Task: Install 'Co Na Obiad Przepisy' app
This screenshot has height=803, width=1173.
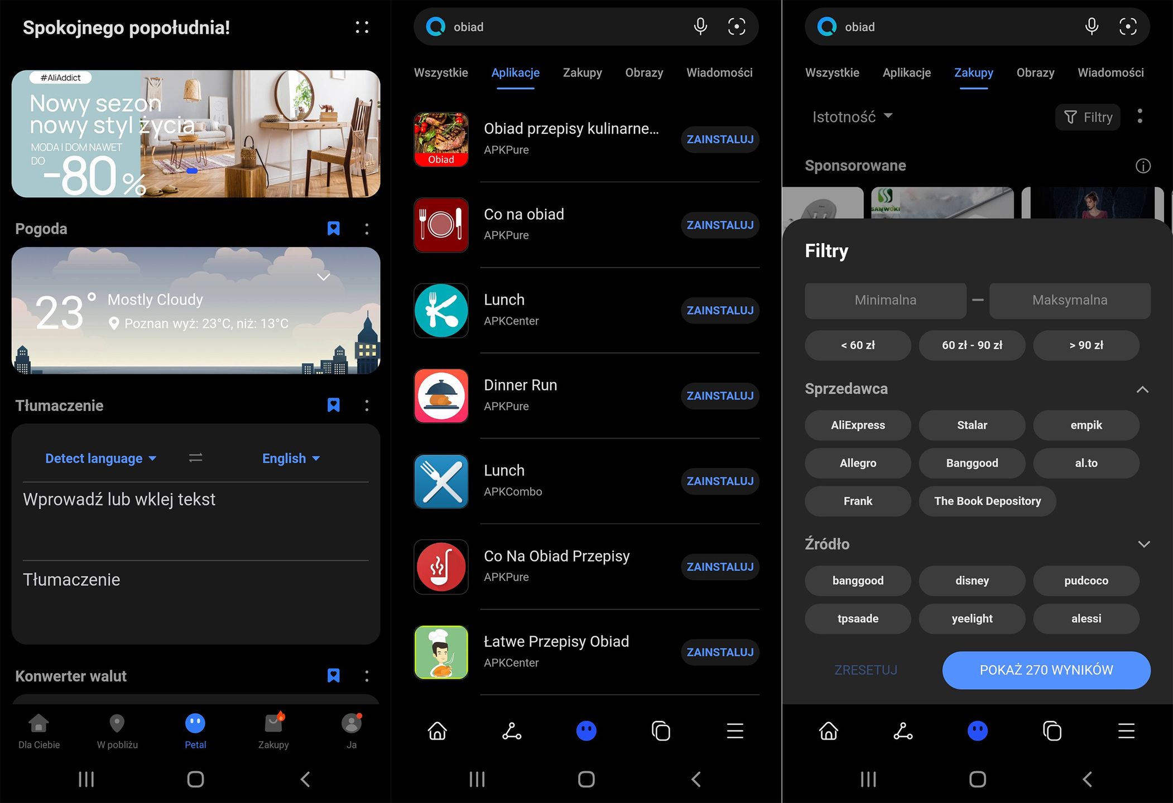Action: pos(720,567)
